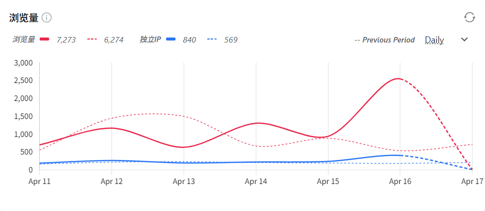Click the 840 unique IP value
The image size is (485, 211).
pos(189,39)
